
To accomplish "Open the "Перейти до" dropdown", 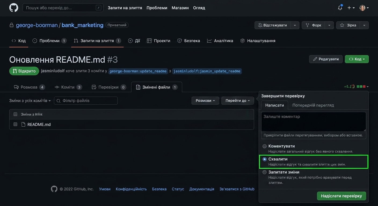I will point(238,101).
